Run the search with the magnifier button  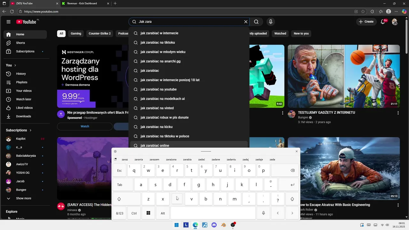coord(256,22)
